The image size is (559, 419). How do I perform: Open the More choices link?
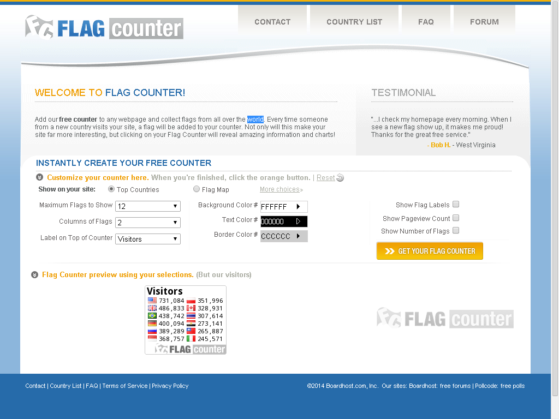281,189
